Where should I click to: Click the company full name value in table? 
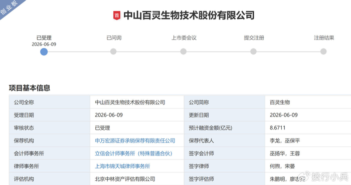tap(130, 102)
